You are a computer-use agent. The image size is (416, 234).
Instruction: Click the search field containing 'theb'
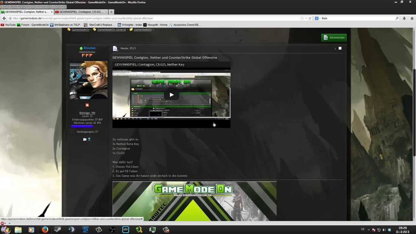click(357, 19)
